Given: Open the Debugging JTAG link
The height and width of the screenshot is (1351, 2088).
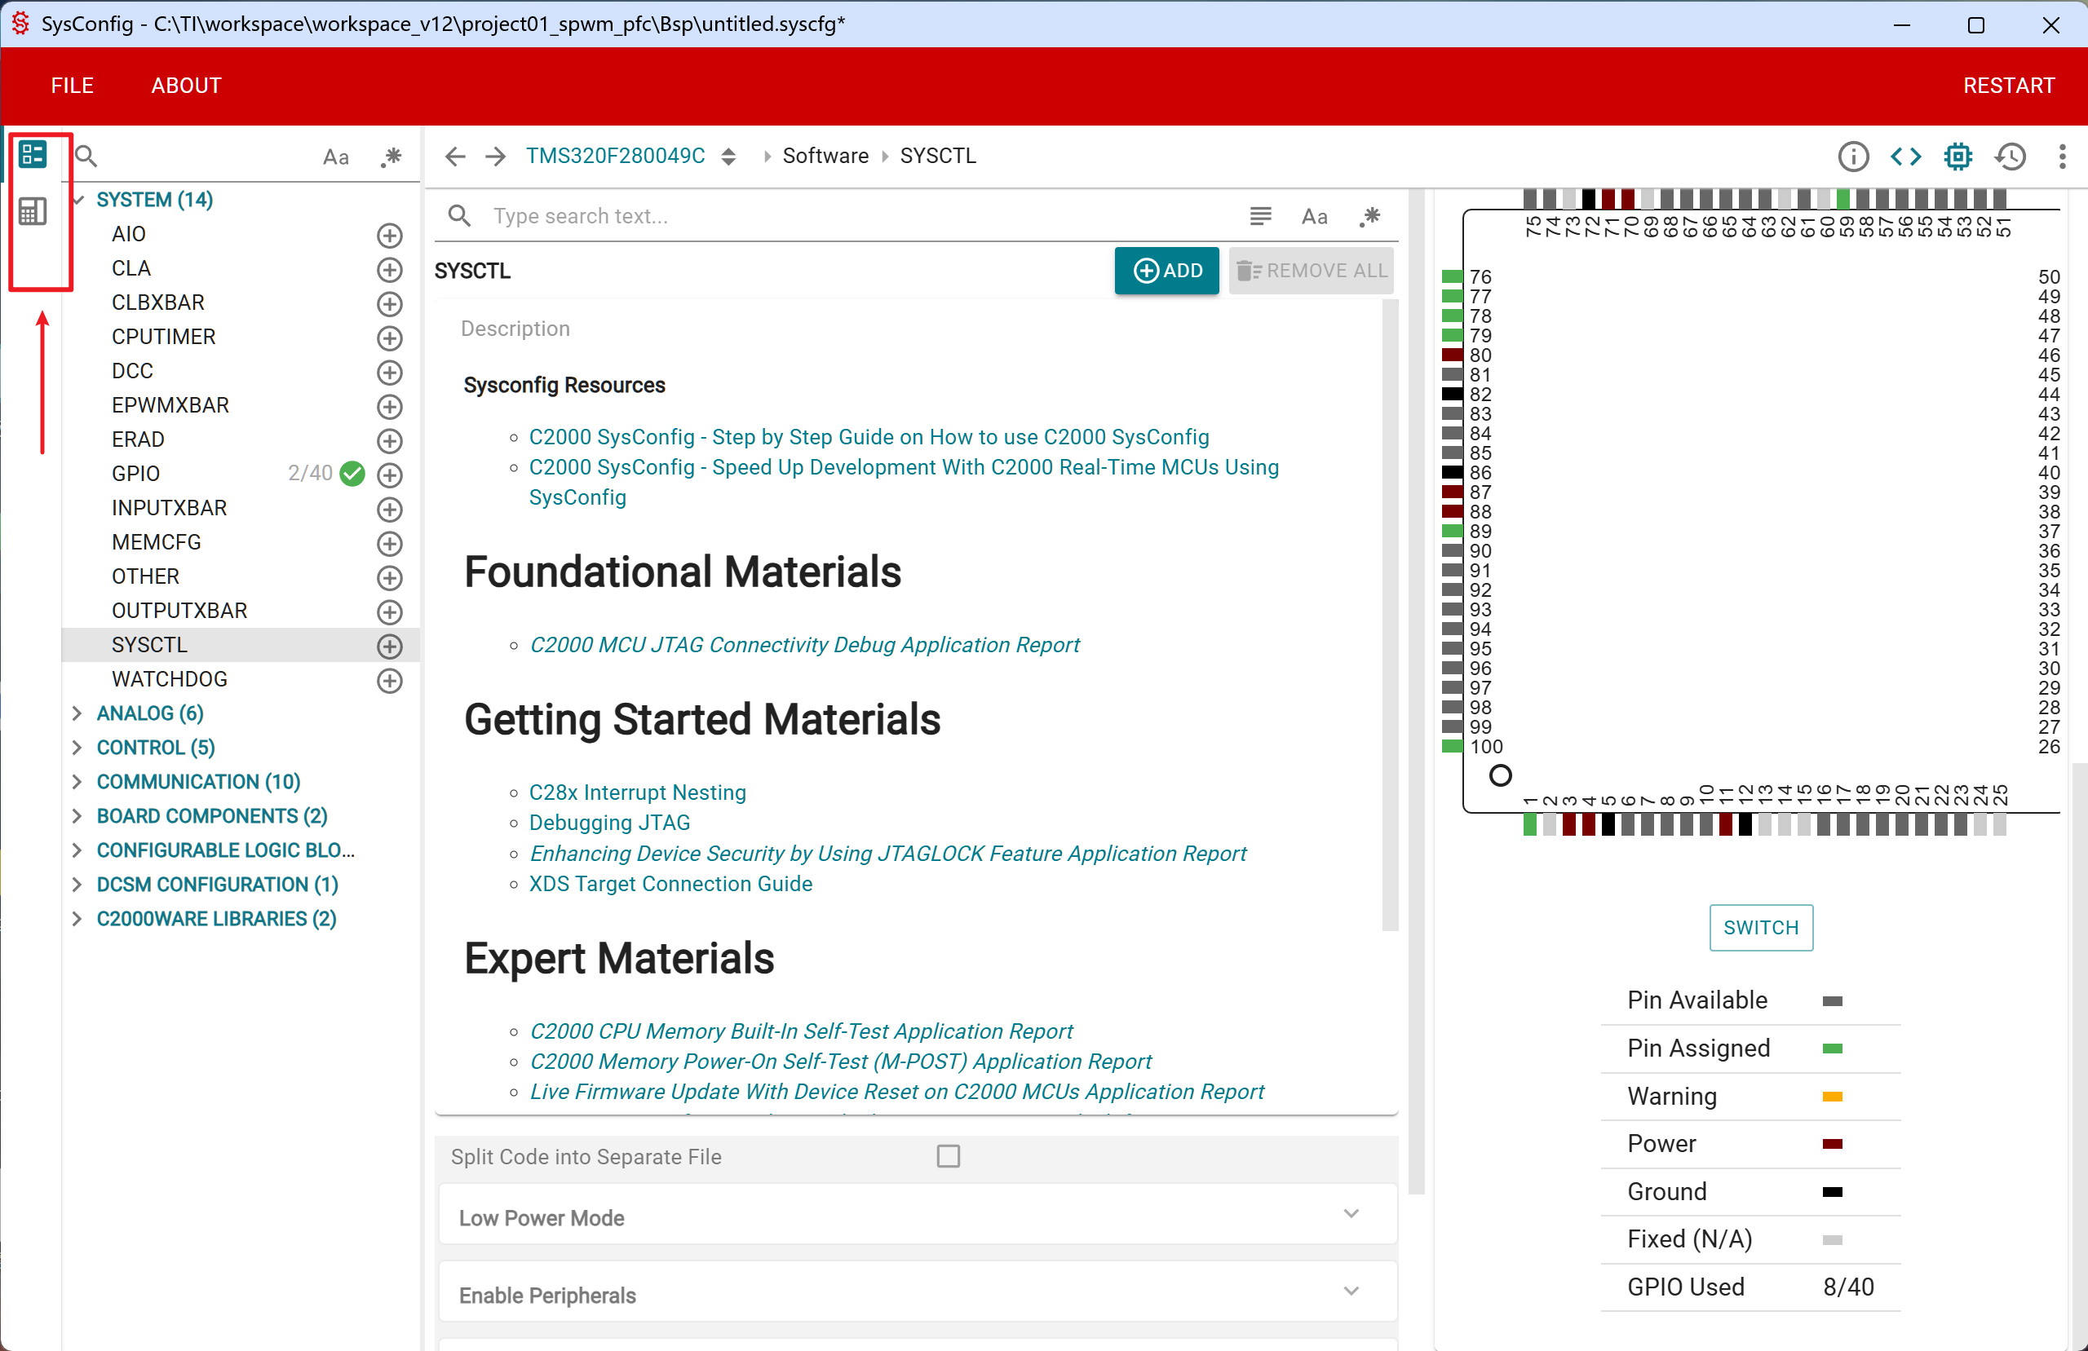Looking at the screenshot, I should (608, 822).
